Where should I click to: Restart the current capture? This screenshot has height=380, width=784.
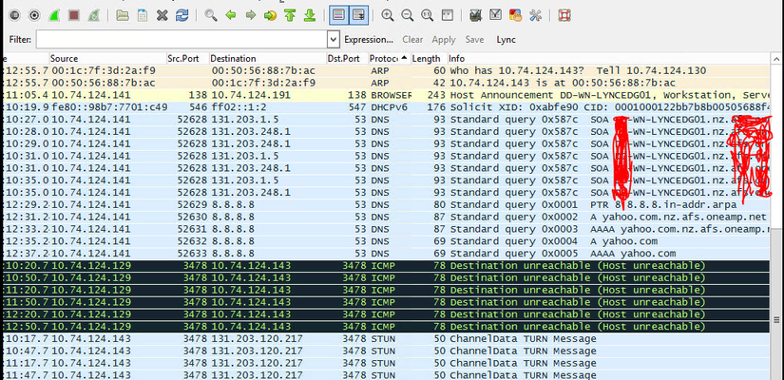[93, 15]
